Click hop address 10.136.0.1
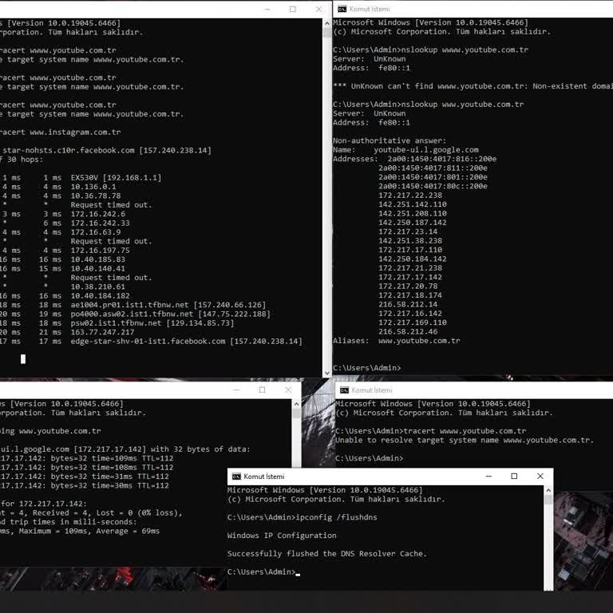The height and width of the screenshot is (613, 613). (x=93, y=187)
